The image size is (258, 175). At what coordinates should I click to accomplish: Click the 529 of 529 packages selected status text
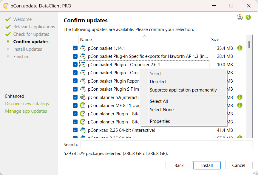click(x=116, y=154)
